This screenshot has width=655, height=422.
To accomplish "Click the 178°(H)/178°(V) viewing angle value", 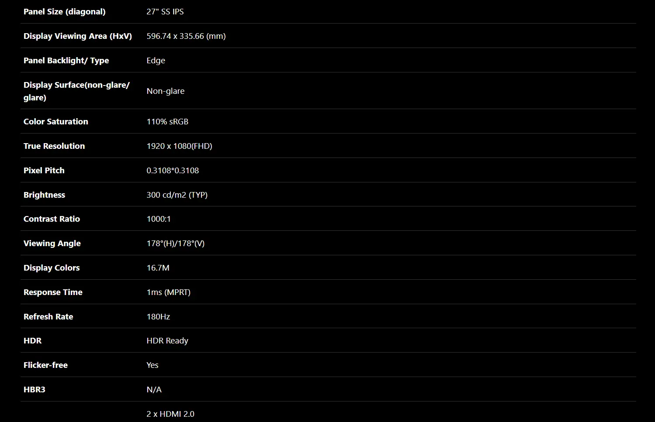I will [x=175, y=244].
